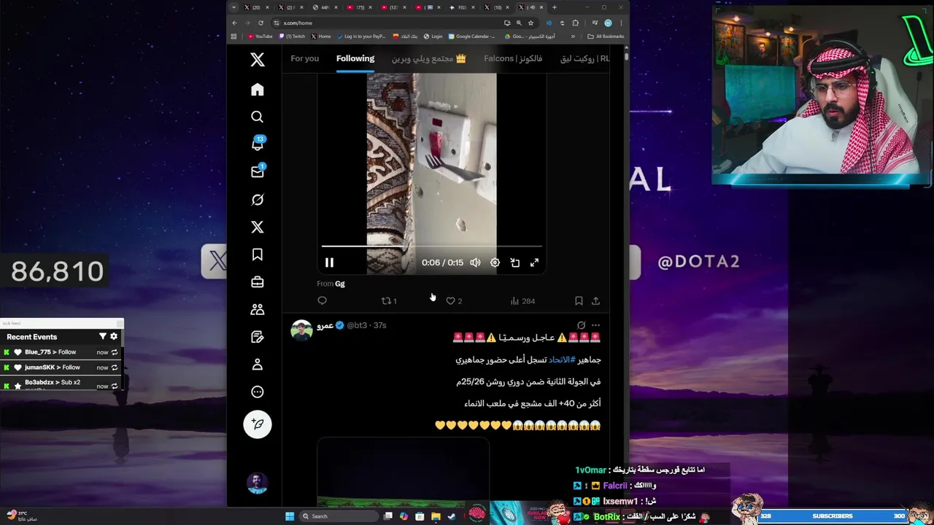Image resolution: width=934 pixels, height=525 pixels.
Task: Mute the video player sound
Action: (475, 262)
